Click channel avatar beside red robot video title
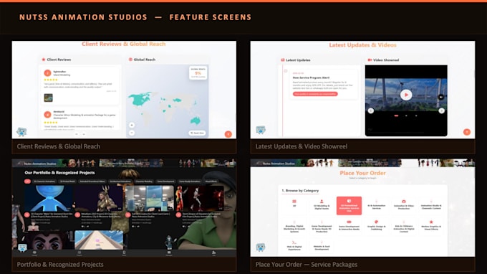The image size is (487, 274). (178, 215)
